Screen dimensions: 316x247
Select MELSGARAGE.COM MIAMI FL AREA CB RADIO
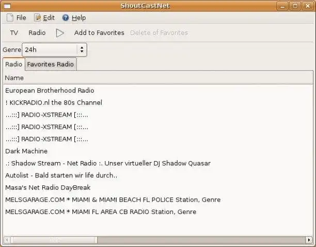tap(158, 212)
